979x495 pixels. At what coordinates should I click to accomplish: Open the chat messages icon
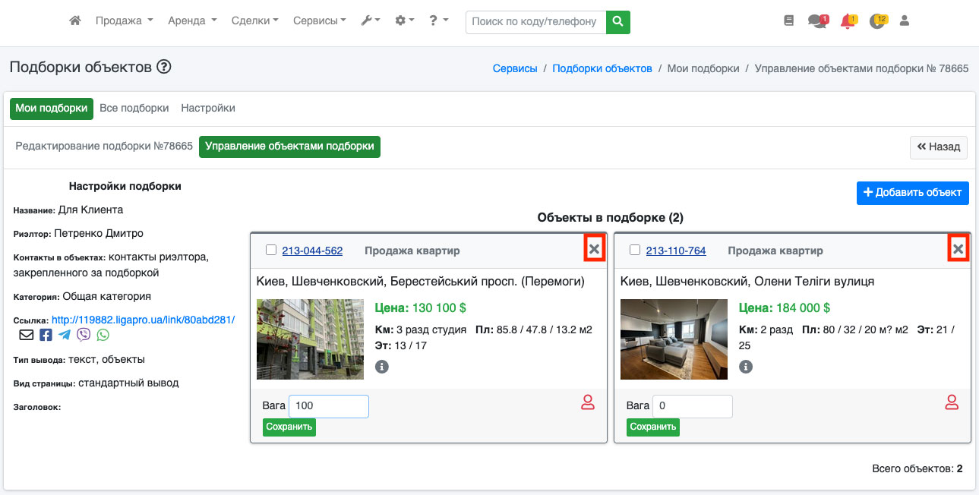[x=816, y=21]
